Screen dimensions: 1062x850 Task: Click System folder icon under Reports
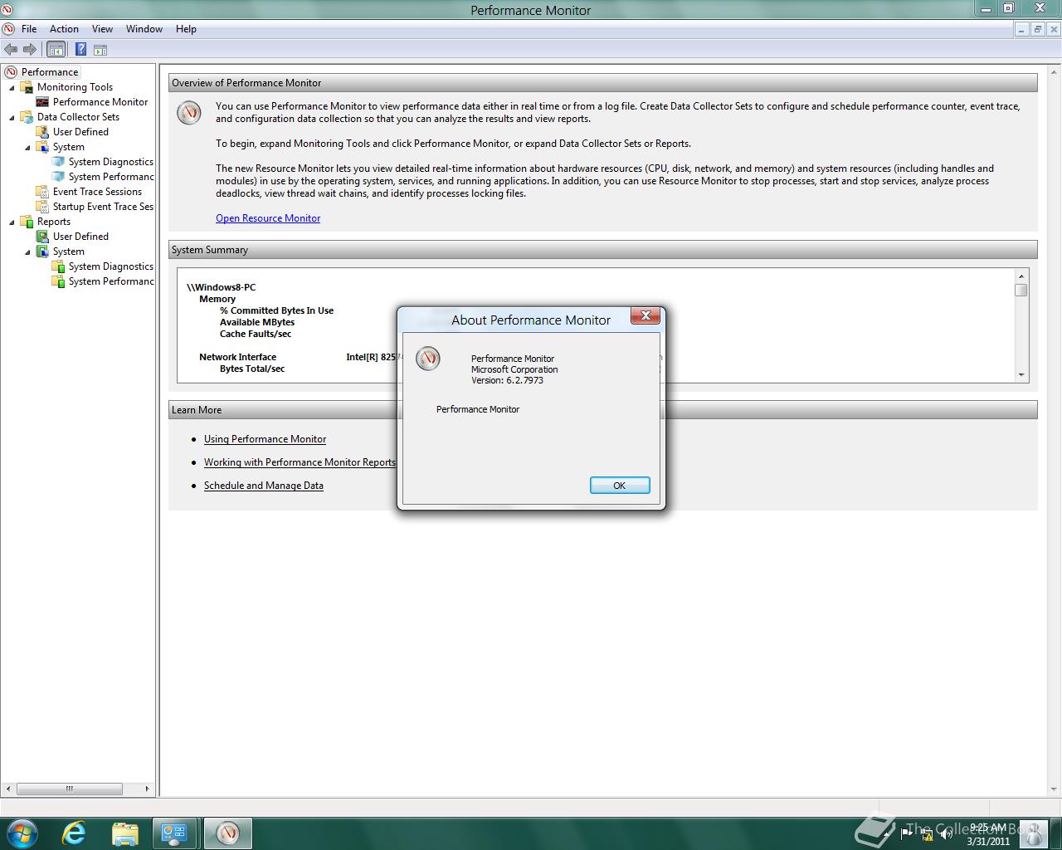tap(42, 252)
